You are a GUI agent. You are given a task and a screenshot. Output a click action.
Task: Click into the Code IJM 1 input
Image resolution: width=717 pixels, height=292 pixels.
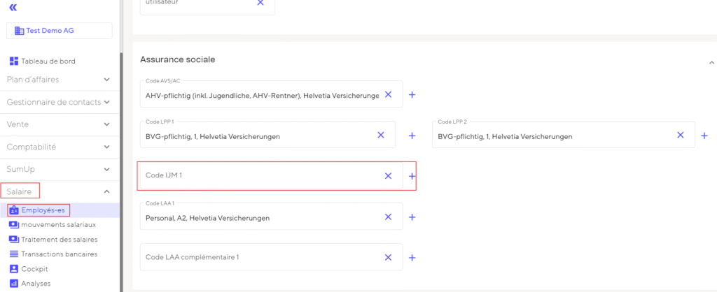[259, 176]
